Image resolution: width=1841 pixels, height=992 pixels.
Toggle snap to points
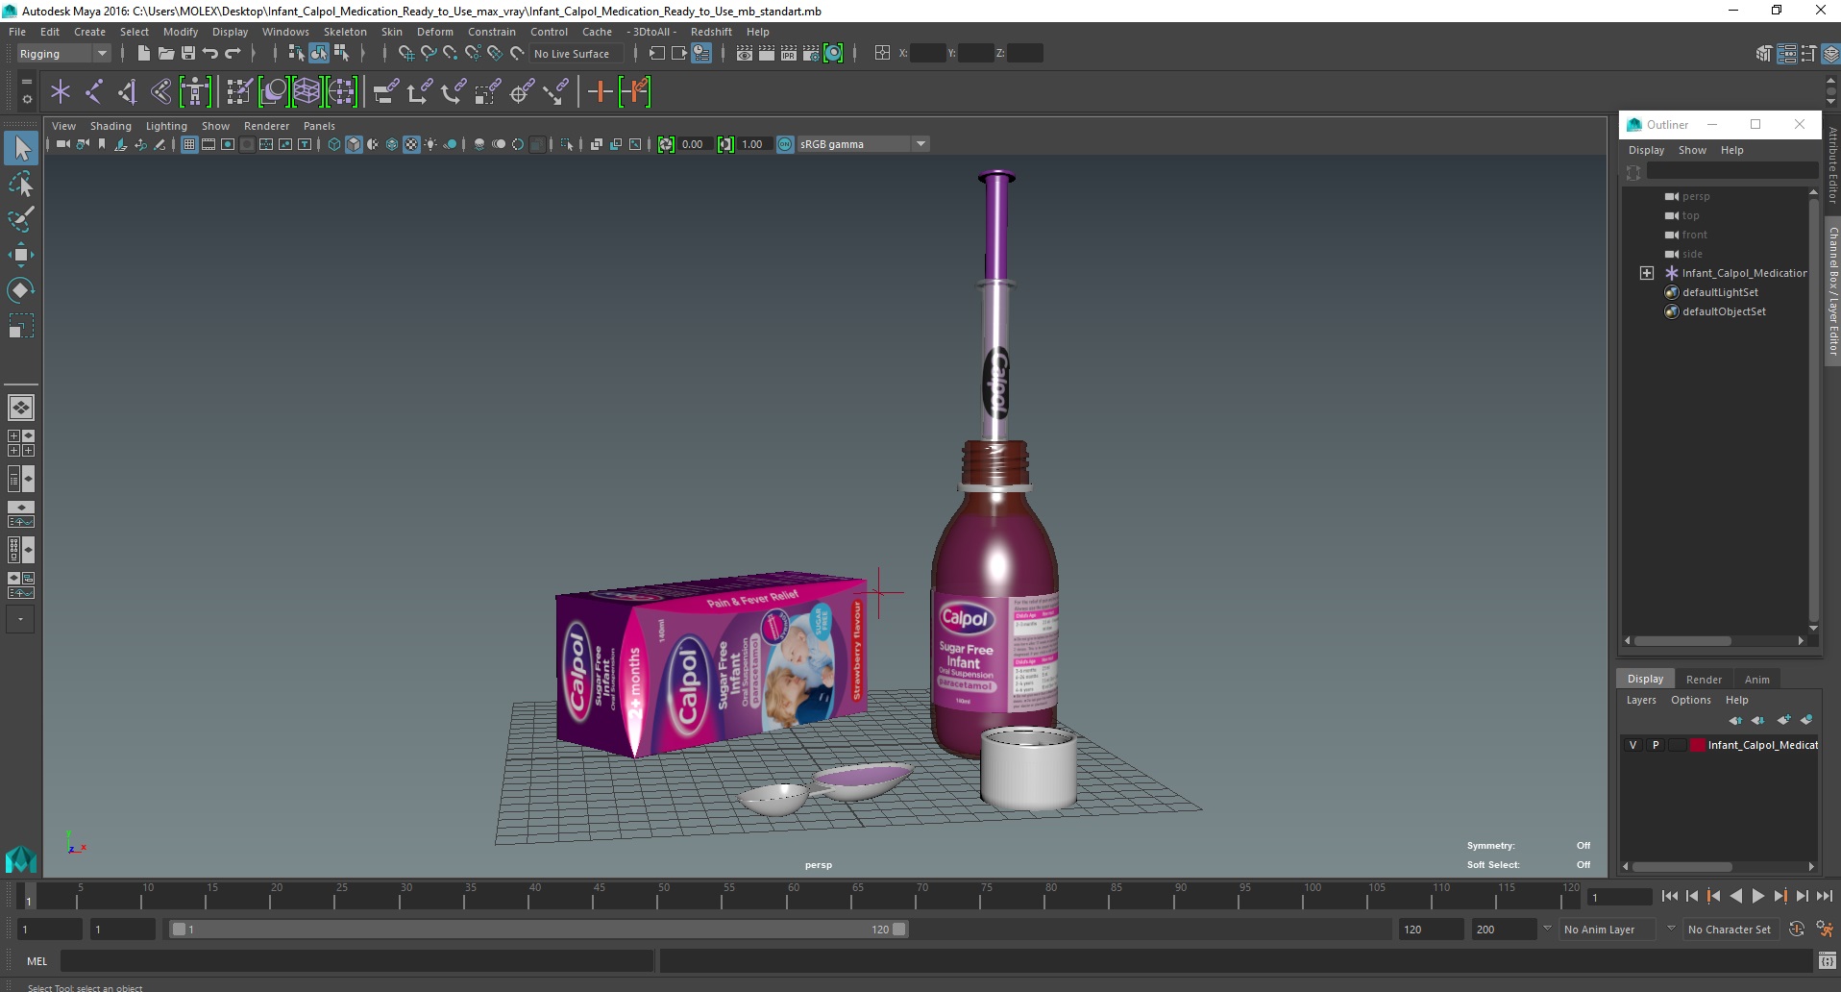point(451,54)
